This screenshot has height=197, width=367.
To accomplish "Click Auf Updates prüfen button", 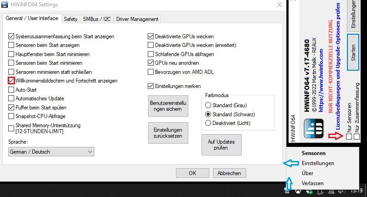I will 222,145.
